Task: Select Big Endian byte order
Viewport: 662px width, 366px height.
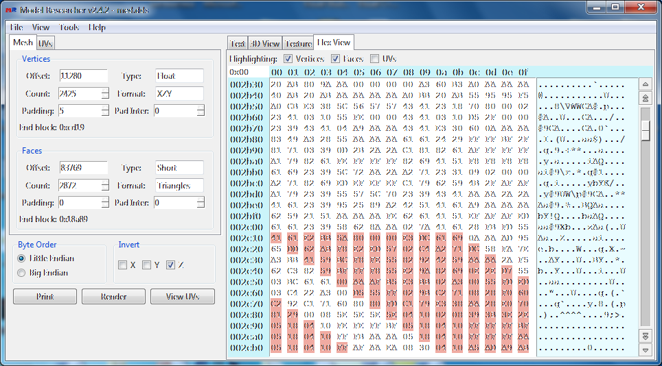Action: pyautogui.click(x=22, y=273)
